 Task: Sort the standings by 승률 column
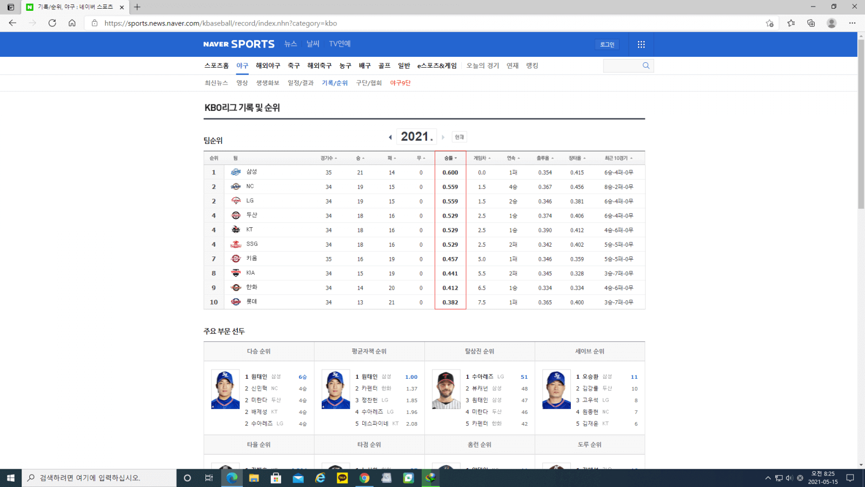(450, 158)
